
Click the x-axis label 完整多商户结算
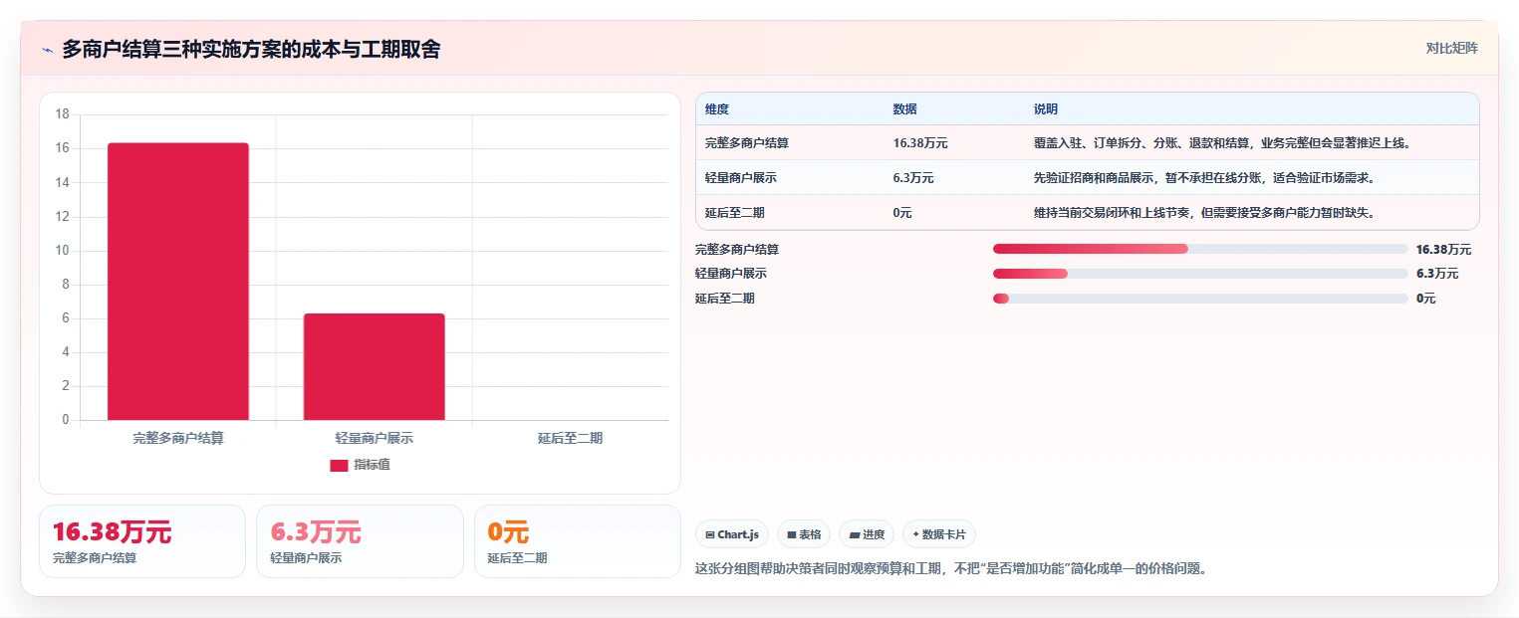tap(178, 438)
